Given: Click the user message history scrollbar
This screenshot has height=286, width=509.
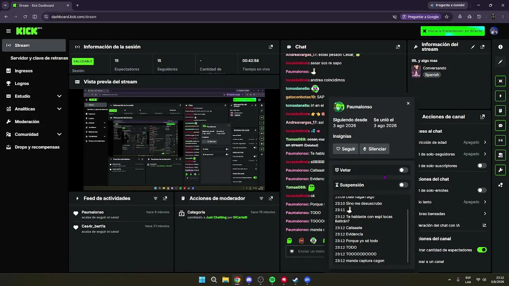Looking at the screenshot, I should [x=408, y=236].
